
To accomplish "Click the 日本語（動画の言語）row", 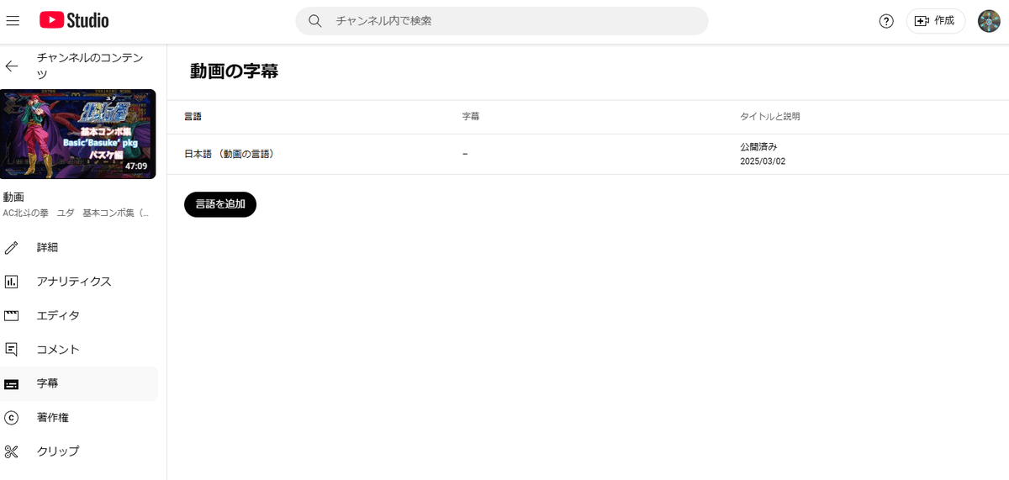I will click(x=230, y=155).
